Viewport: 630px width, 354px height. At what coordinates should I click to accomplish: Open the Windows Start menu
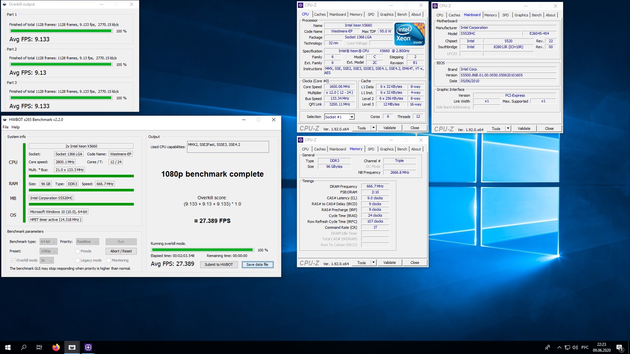click(x=8, y=347)
